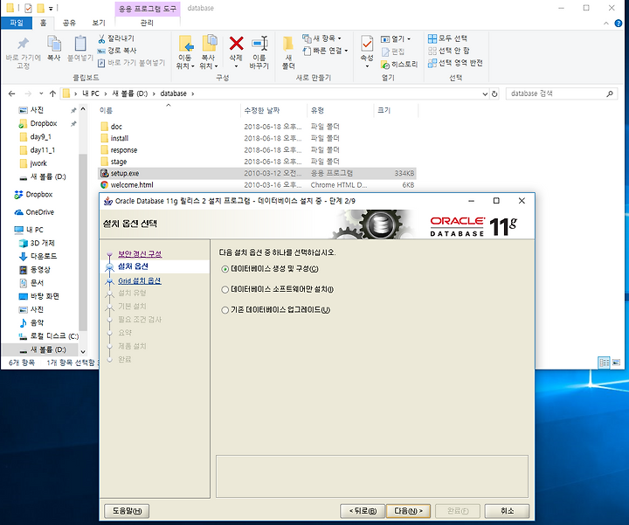The width and height of the screenshot is (629, 525).
Task: Open the Open (열기) dropdown in ribbon
Action: 409,39
